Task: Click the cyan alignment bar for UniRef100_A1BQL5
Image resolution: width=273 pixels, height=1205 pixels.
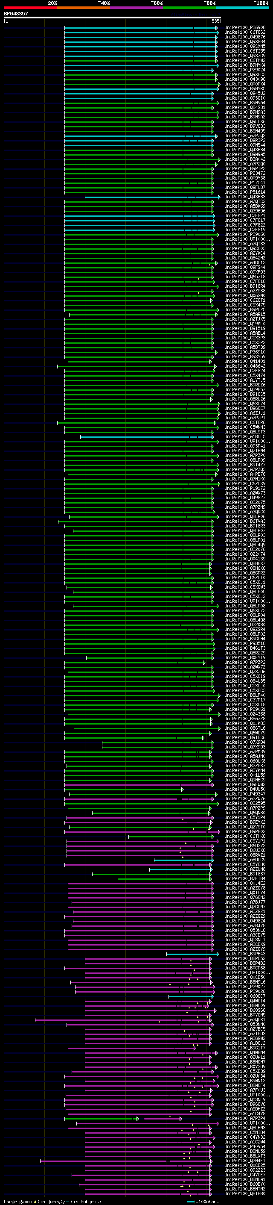Action: click(x=148, y=437)
